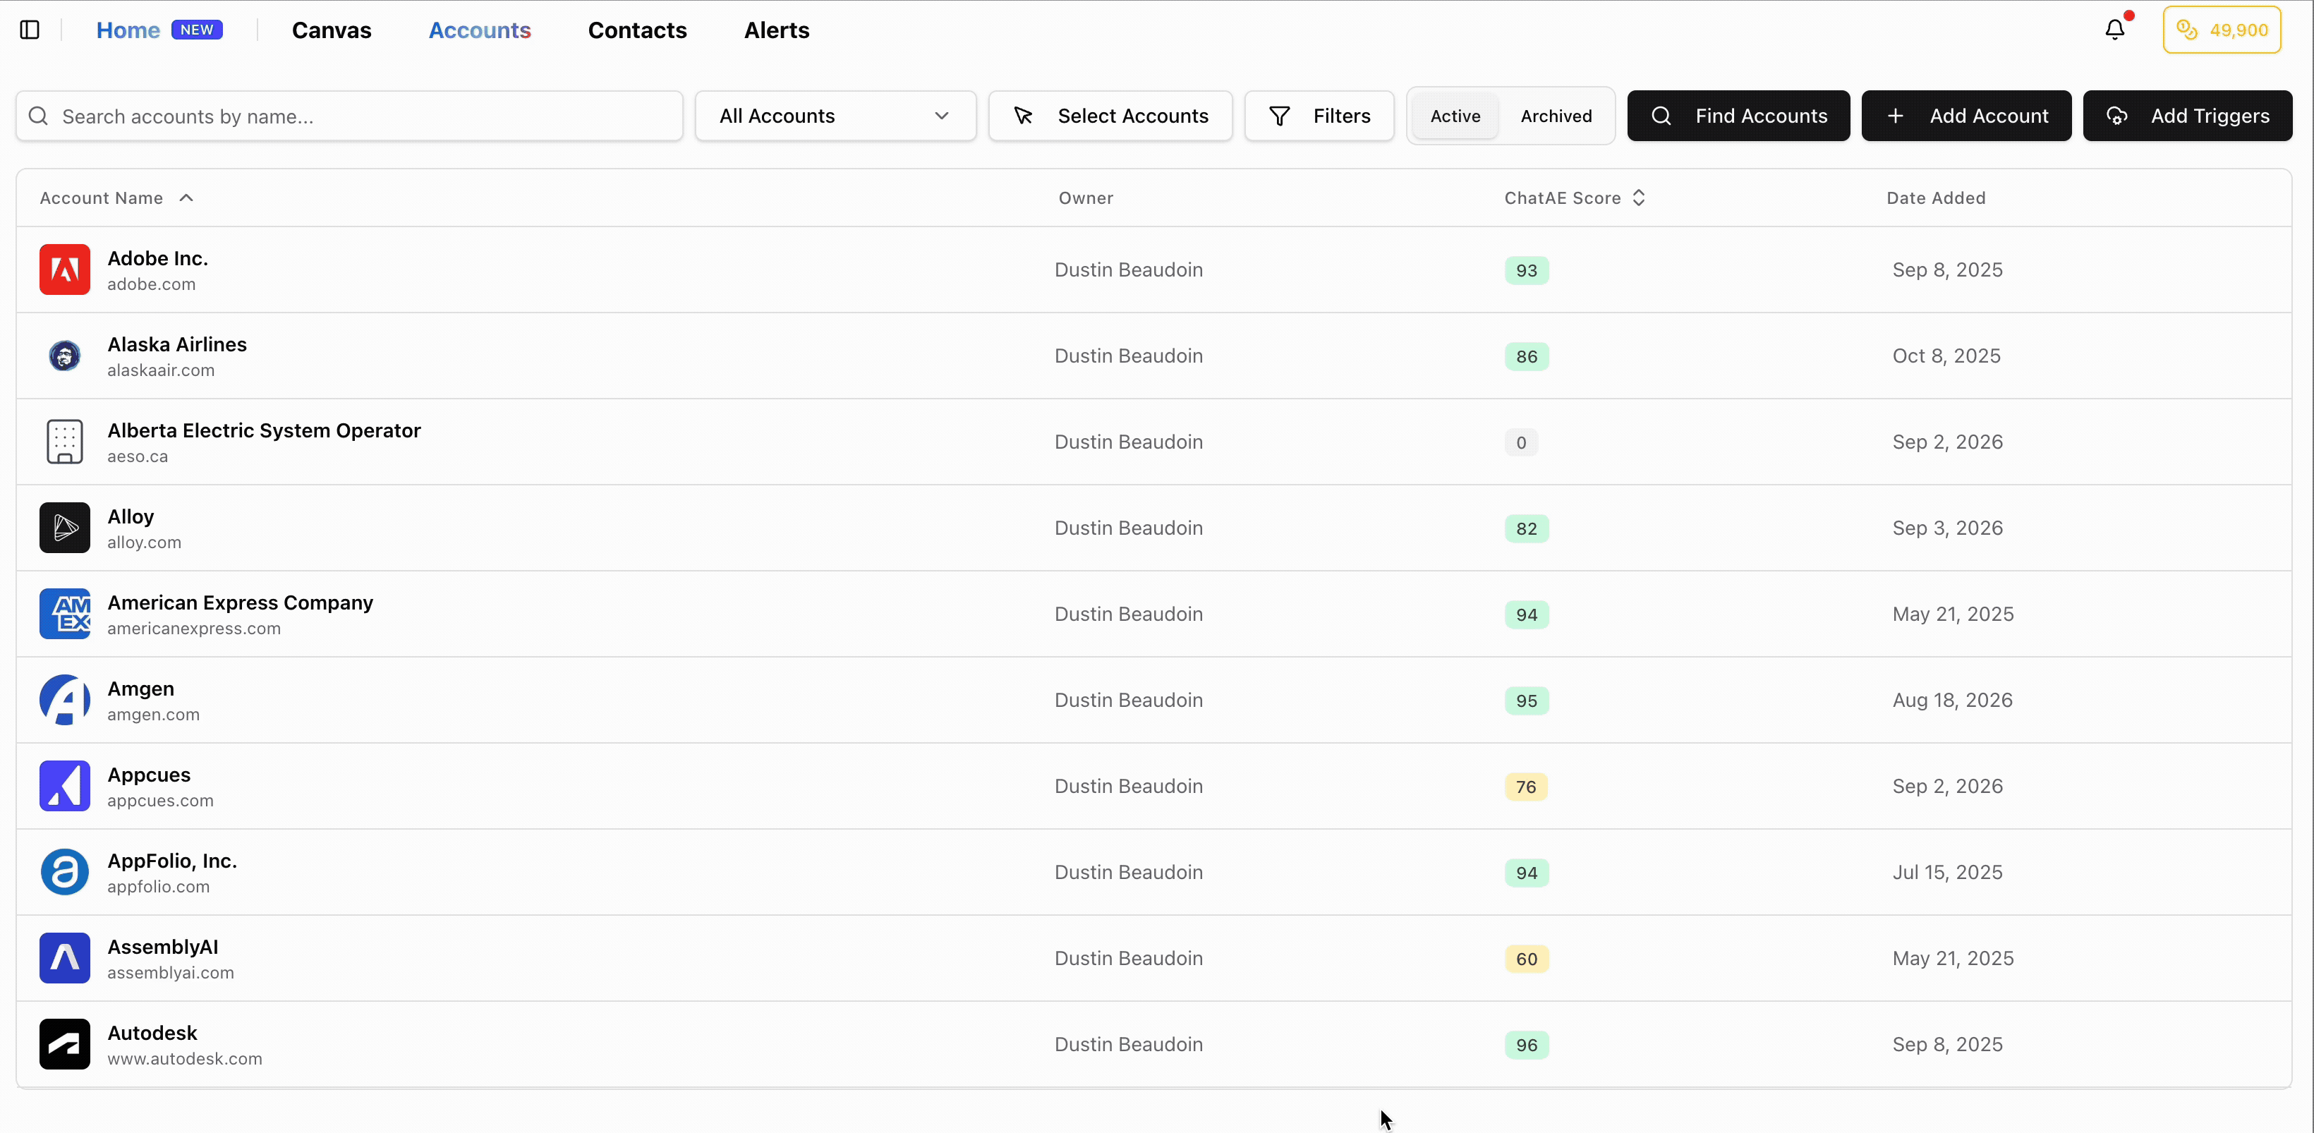Viewport: 2314px width, 1133px height.
Task: Click the Adobe Inc. logo
Action: click(x=65, y=269)
